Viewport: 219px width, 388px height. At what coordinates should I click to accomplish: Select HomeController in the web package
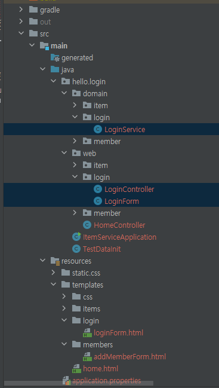[119, 225]
